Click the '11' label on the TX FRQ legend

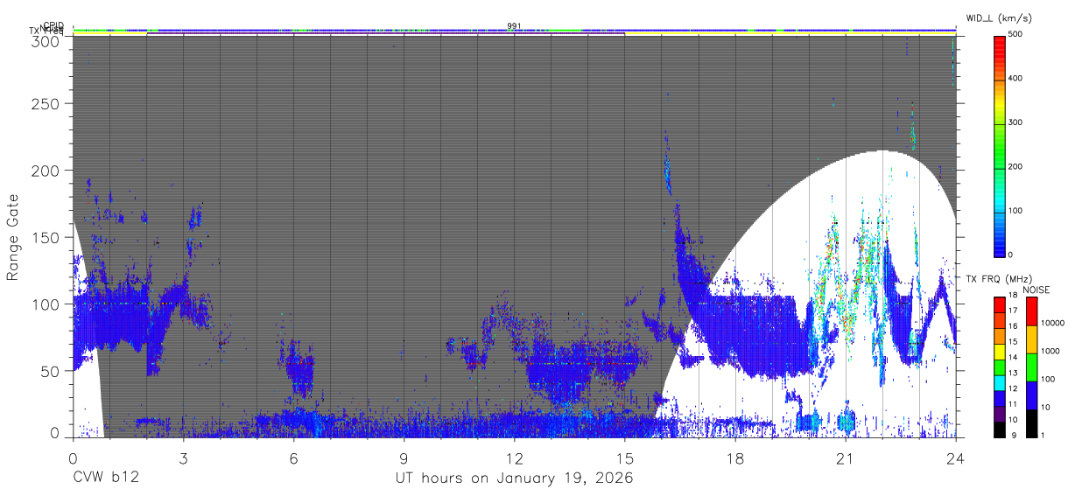pyautogui.click(x=1013, y=404)
